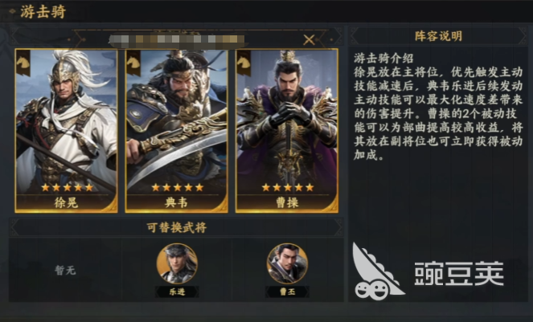Click the cavalry horse icon on 曹操 card
The width and height of the screenshot is (533, 322).
point(244,63)
